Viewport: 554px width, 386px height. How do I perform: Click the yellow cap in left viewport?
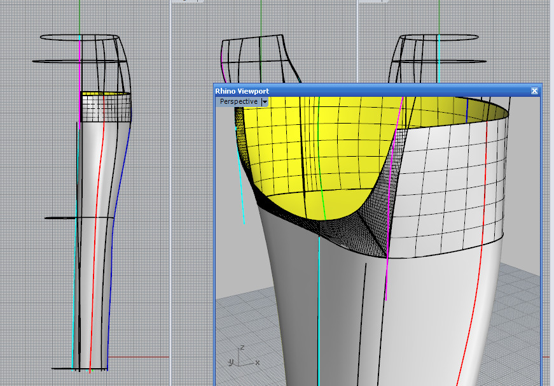105,96
